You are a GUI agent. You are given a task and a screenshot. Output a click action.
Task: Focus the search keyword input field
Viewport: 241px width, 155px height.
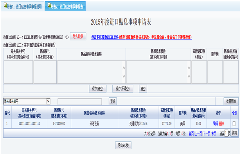[80, 102]
